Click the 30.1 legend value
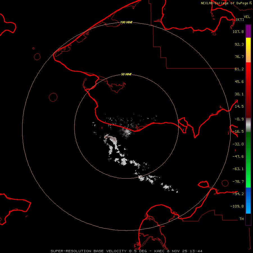 pyautogui.click(x=239, y=94)
